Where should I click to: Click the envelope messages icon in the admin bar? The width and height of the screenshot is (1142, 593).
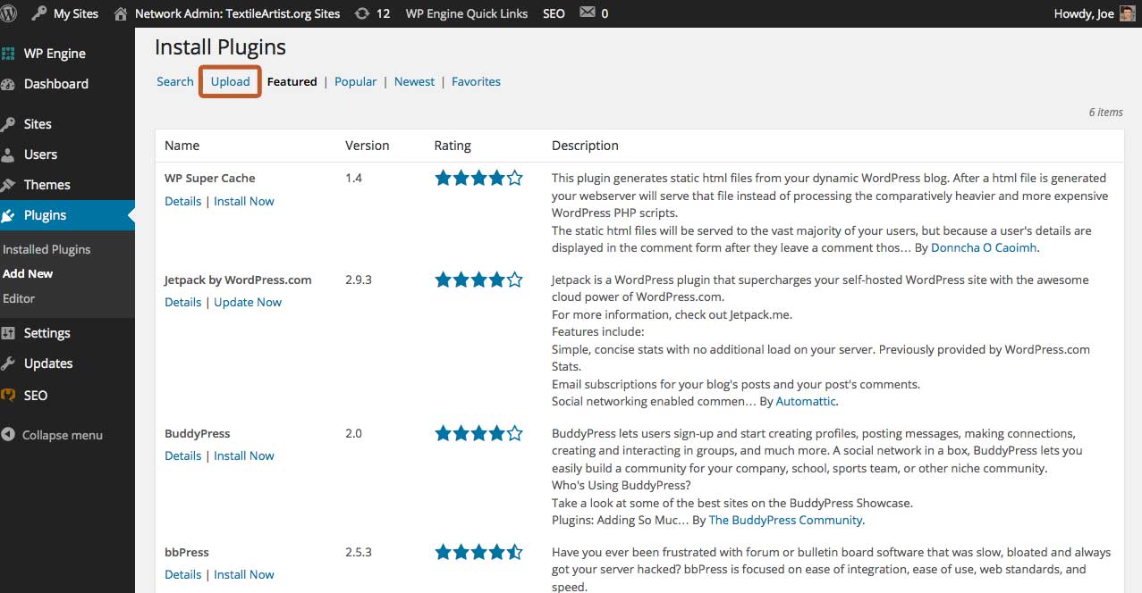click(x=588, y=13)
